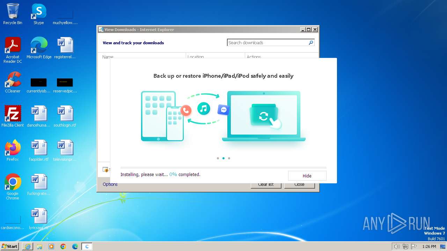The image size is (447, 251).
Task: Click Internet Explorer taskbar icon
Action: (x=28, y=246)
